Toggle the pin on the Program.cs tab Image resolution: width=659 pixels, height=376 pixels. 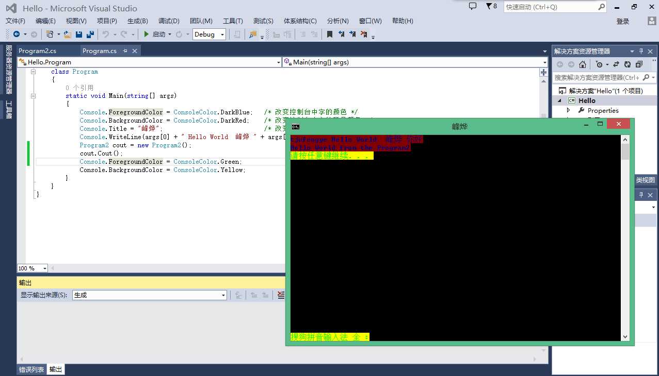point(125,51)
